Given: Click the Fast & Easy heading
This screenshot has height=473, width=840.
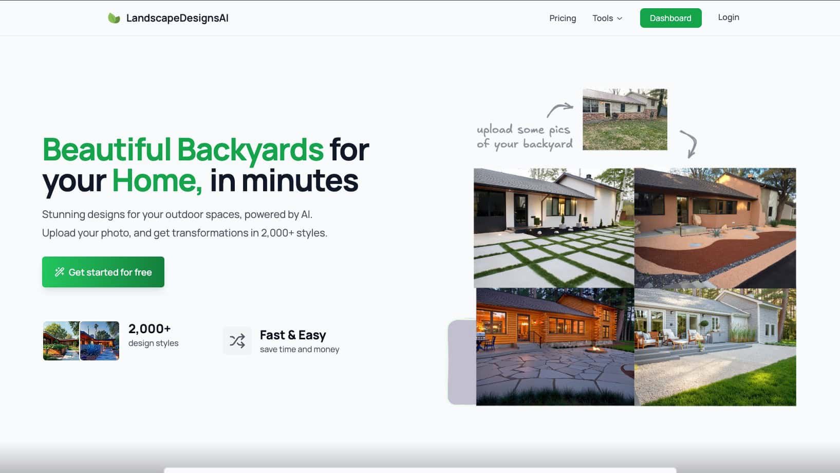Looking at the screenshot, I should (x=293, y=334).
